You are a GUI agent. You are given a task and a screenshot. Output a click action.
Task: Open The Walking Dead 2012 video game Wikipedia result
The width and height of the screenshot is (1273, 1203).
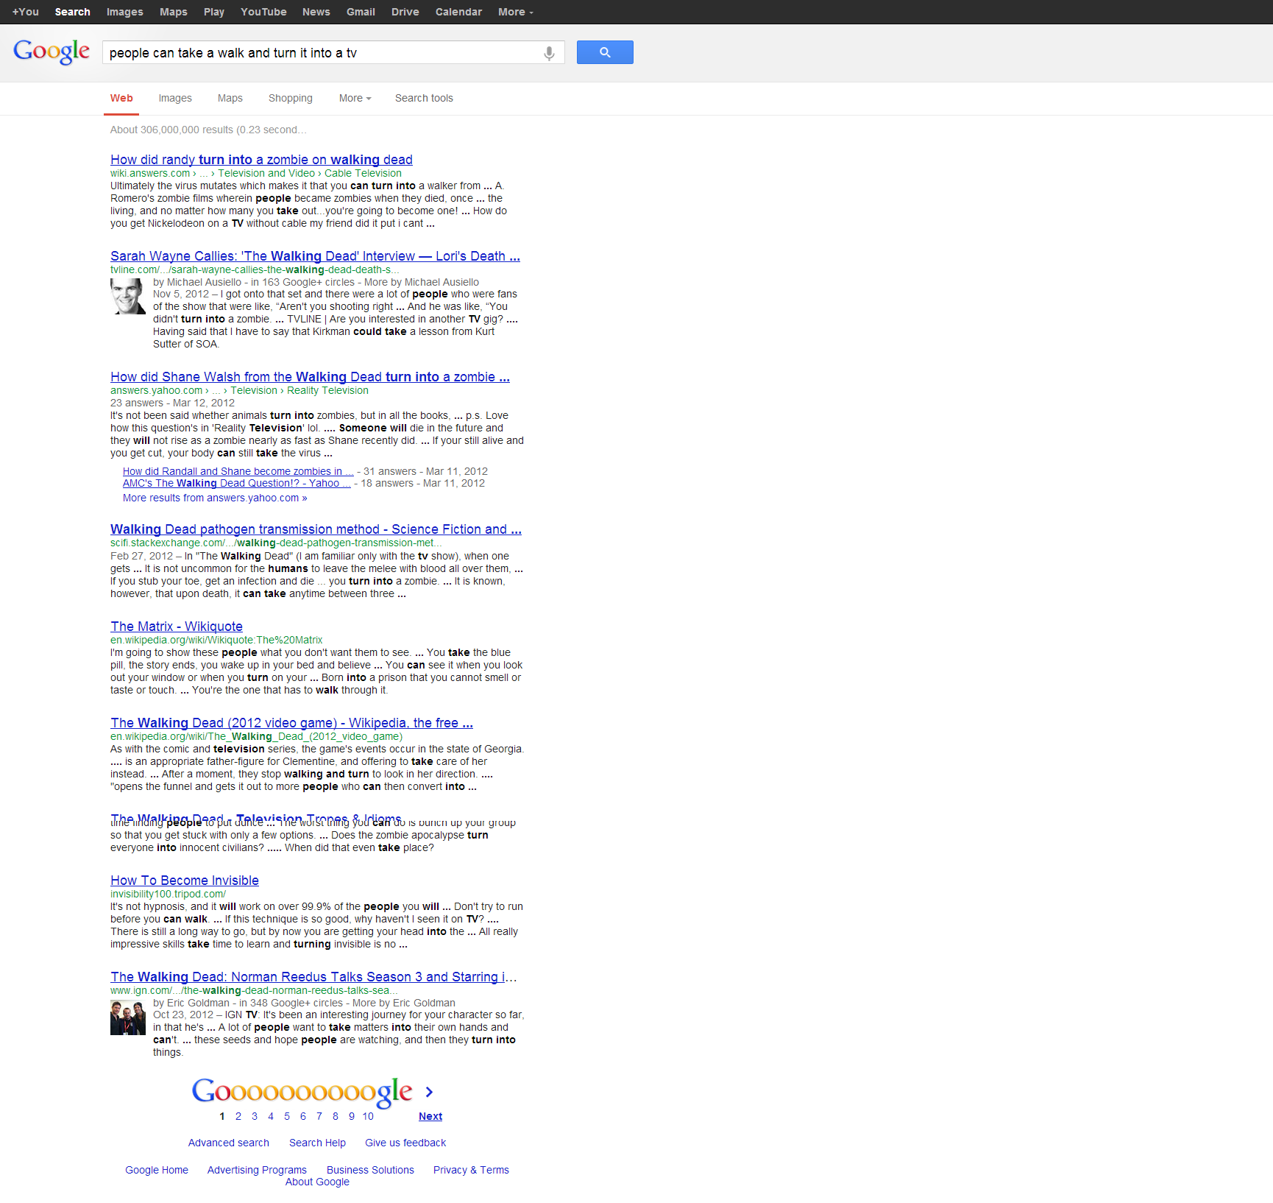[291, 723]
